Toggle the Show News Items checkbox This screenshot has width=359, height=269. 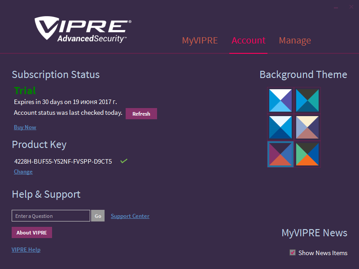[x=293, y=252]
